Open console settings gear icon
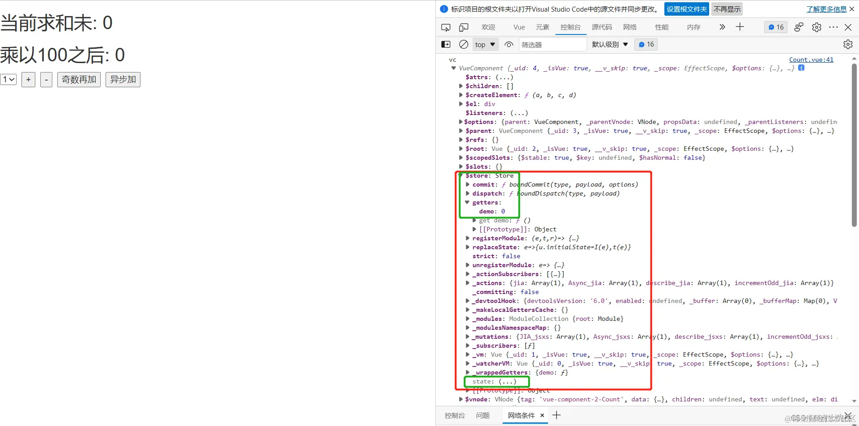This screenshot has height=426, width=859. click(x=848, y=44)
